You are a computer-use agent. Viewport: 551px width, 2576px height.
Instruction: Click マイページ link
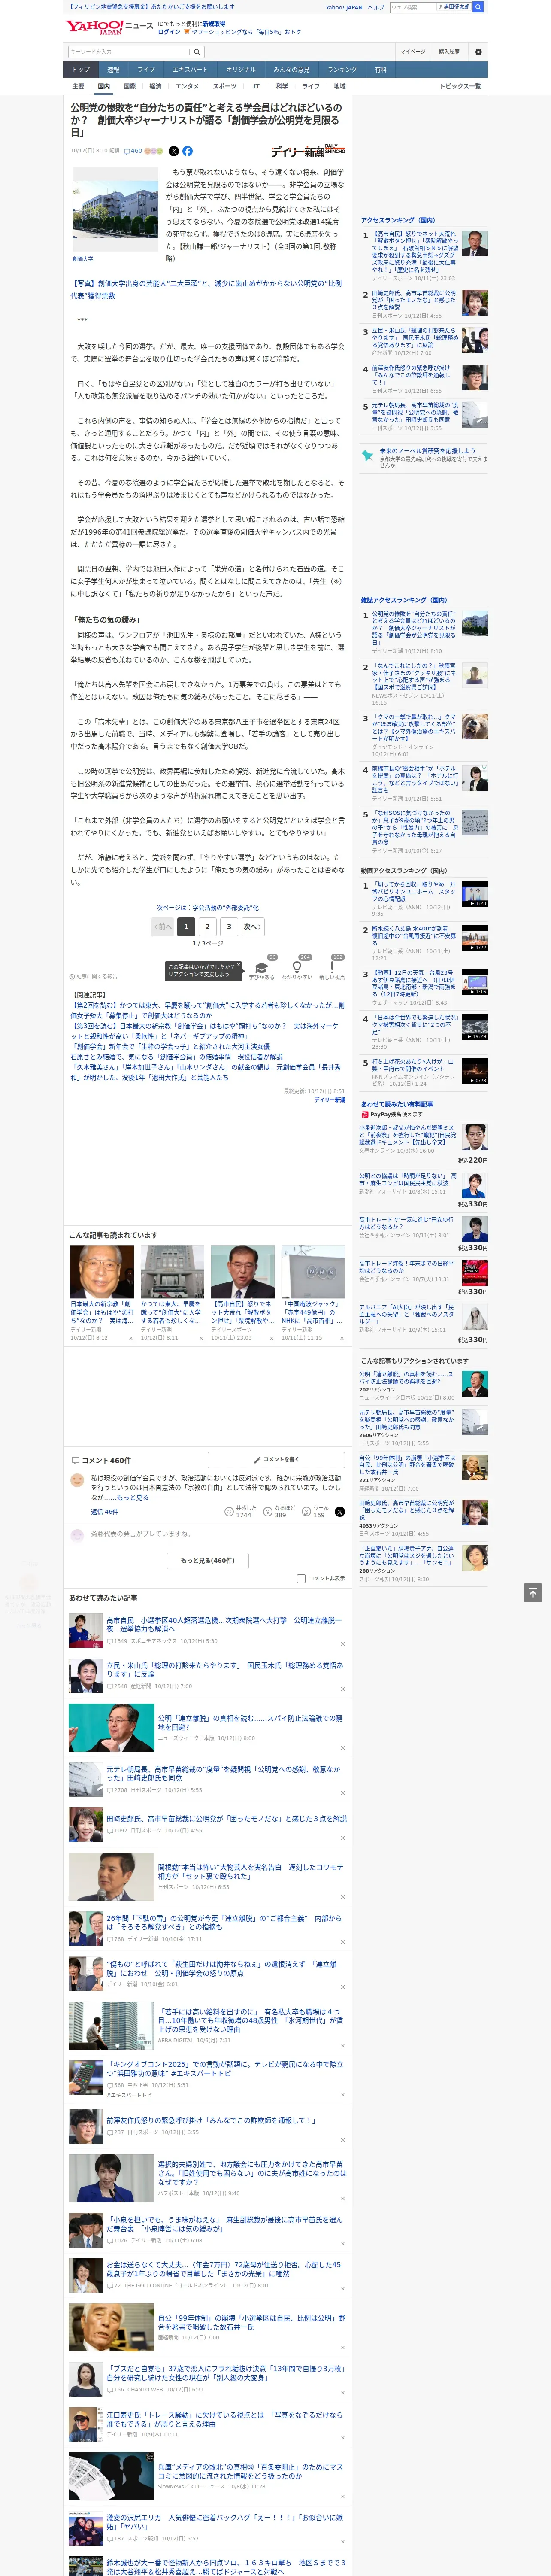click(412, 52)
